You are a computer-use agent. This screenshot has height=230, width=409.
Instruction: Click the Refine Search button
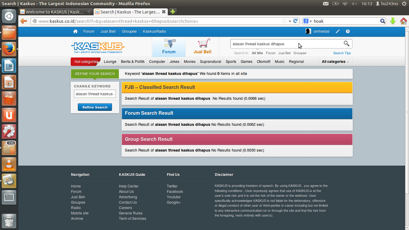coord(95,107)
